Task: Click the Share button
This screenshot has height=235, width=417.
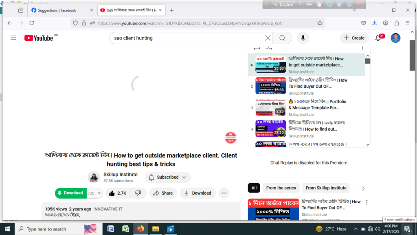Action: tap(162, 193)
